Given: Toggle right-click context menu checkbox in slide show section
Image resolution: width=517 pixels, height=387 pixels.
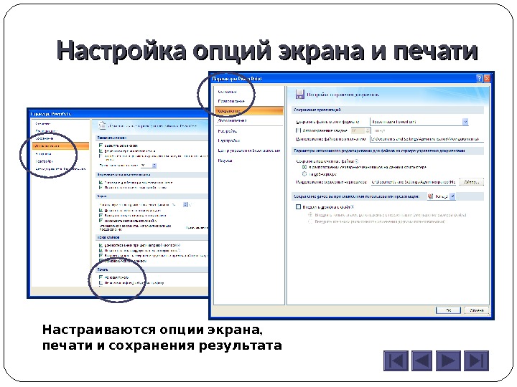Looking at the screenshot, I should (x=101, y=245).
